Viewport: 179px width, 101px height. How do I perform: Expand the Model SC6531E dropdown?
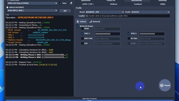click(150, 12)
